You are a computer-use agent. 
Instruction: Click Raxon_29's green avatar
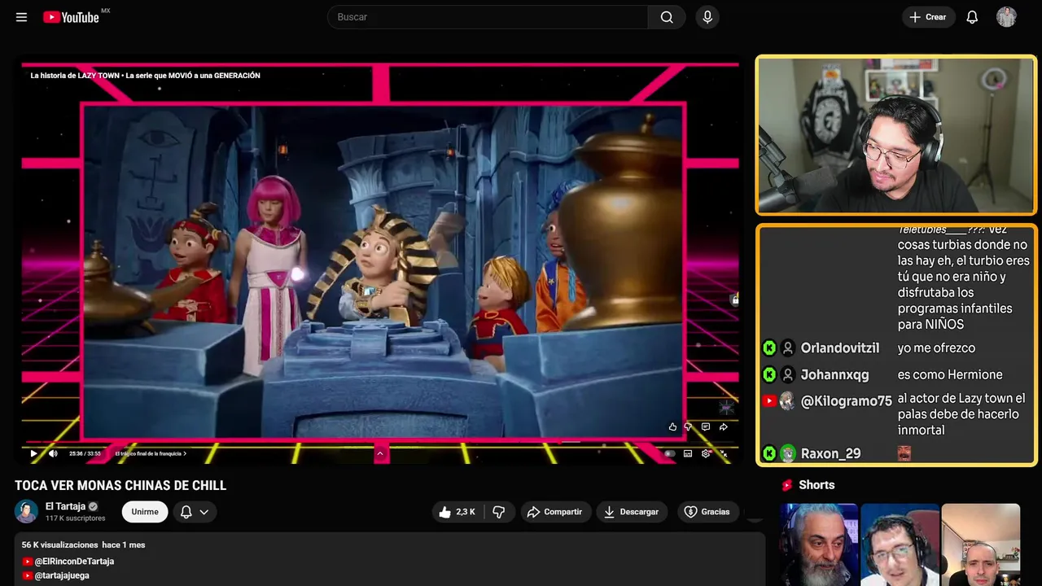click(x=788, y=453)
